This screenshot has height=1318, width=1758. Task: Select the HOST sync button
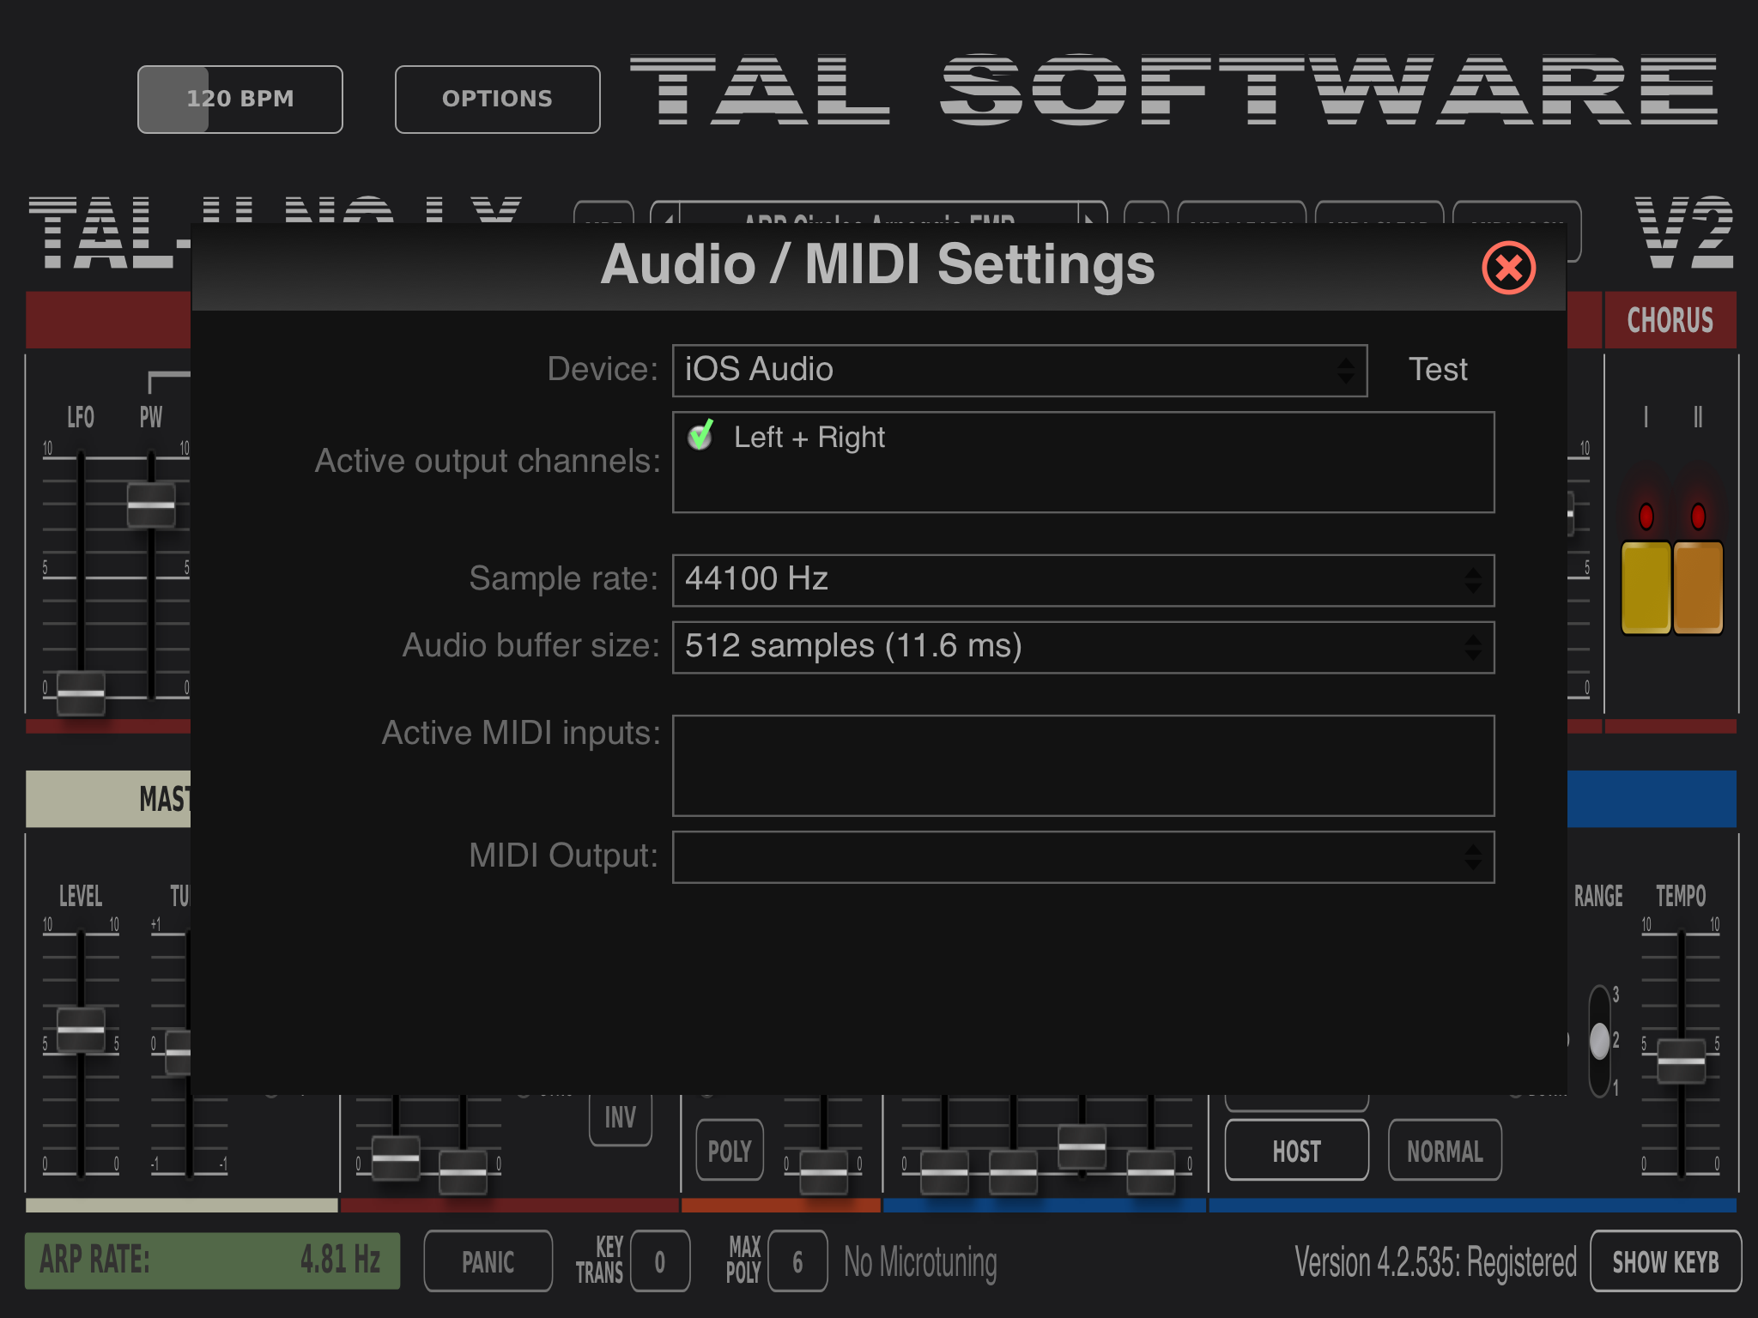[1296, 1151]
